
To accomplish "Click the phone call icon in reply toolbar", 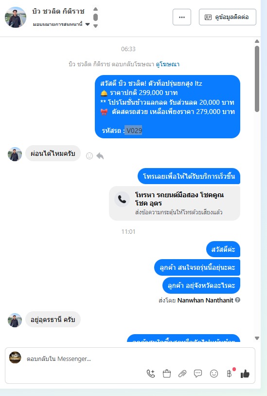I will click(x=150, y=374).
